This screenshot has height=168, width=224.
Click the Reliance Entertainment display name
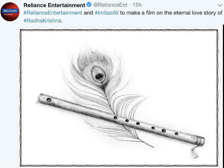point(54,5)
